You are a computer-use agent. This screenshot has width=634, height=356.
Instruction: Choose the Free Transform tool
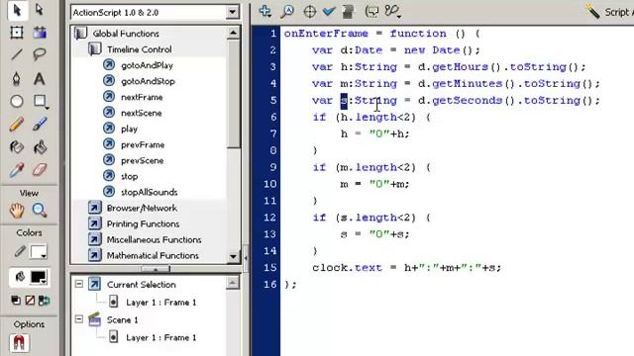tap(17, 33)
